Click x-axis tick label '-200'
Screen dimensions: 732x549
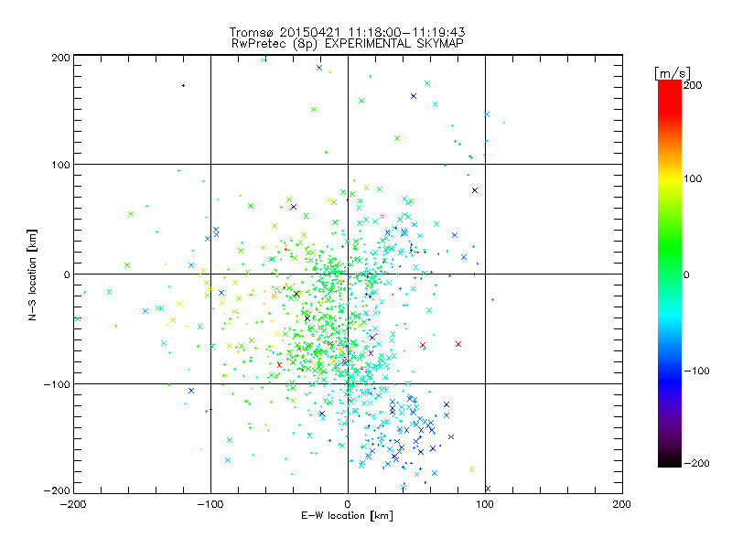click(x=73, y=505)
